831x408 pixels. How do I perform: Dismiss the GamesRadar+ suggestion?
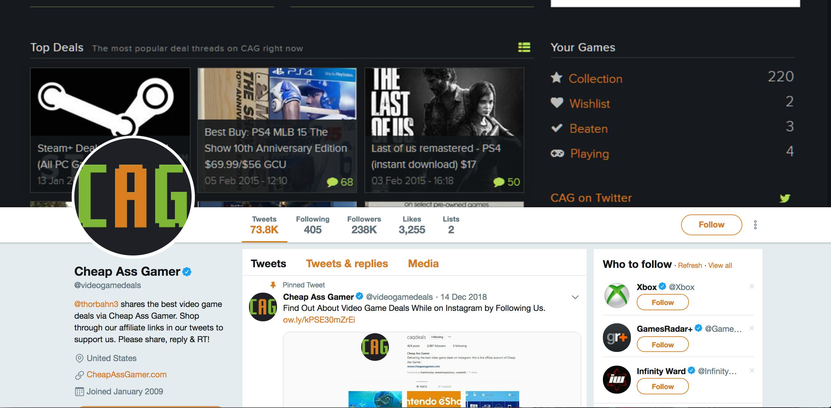click(x=751, y=328)
